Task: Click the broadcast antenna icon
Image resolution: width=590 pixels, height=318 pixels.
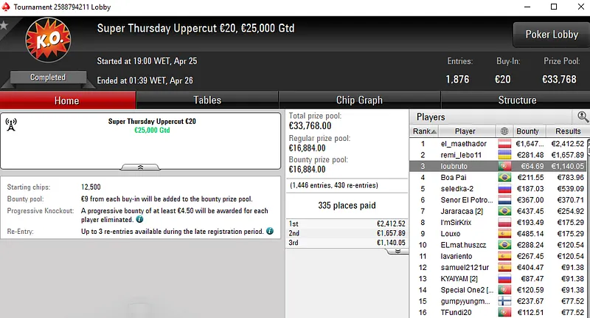Action: [11, 125]
